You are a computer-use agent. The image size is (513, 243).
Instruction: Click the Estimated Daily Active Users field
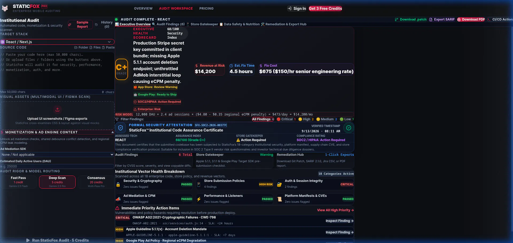57,166
